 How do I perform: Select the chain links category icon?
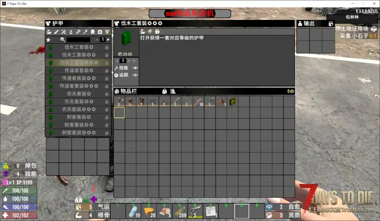tap(78, 32)
